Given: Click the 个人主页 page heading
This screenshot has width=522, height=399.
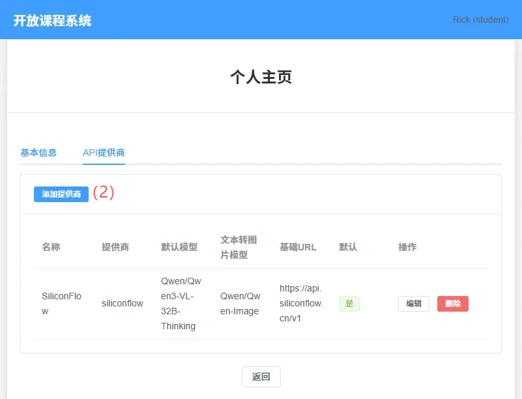Looking at the screenshot, I should pyautogui.click(x=261, y=77).
